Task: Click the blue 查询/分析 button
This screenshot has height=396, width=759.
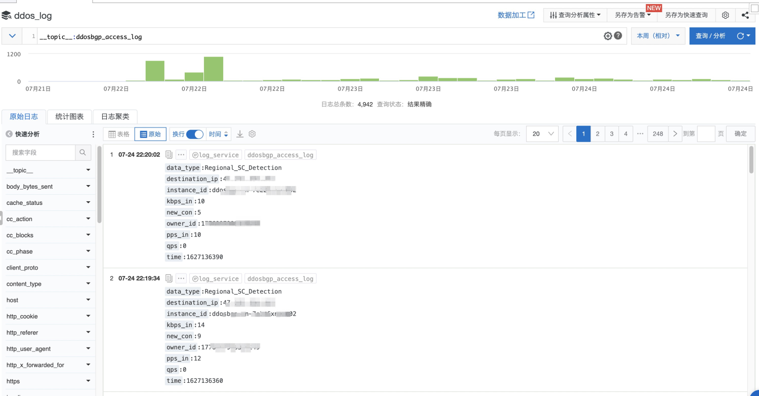Action: (x=710, y=36)
